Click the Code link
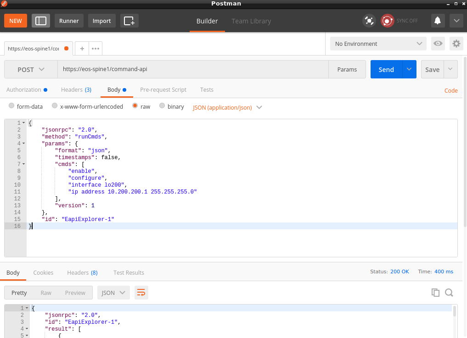 pos(450,91)
